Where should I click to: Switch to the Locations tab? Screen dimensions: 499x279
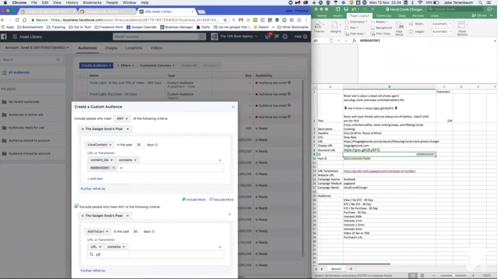click(134, 48)
